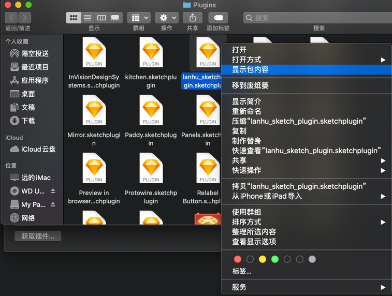The width and height of the screenshot is (392, 296).
Task: Open the action gear (操作) dropdown
Action: [x=167, y=18]
